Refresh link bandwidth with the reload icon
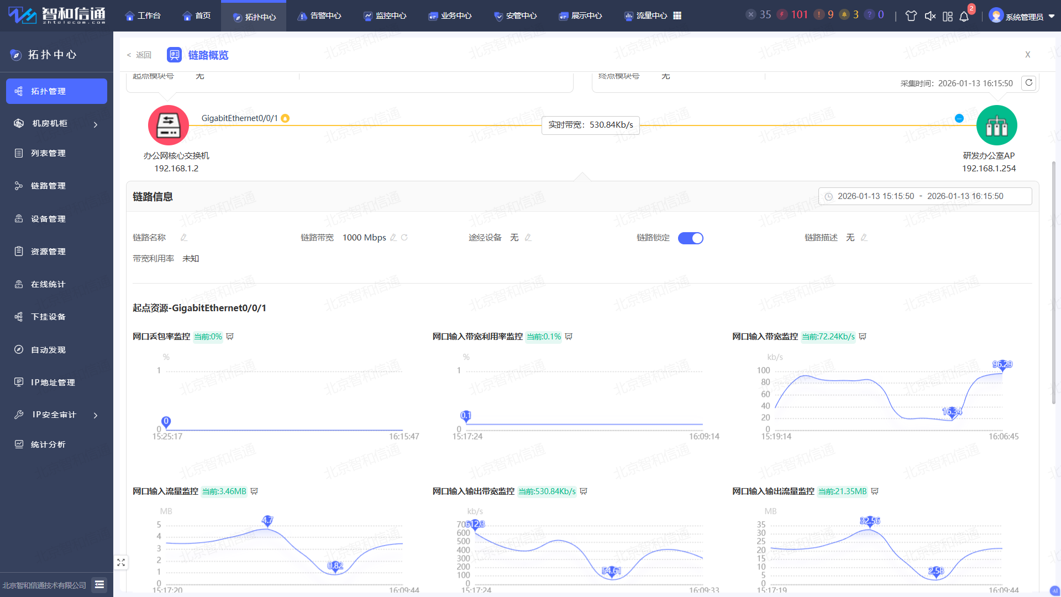This screenshot has width=1061, height=597. click(x=405, y=238)
